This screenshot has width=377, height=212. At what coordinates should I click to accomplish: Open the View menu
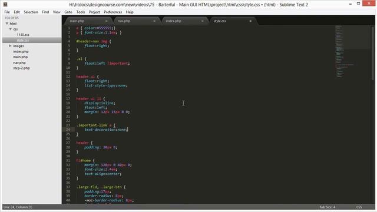tap(57, 12)
